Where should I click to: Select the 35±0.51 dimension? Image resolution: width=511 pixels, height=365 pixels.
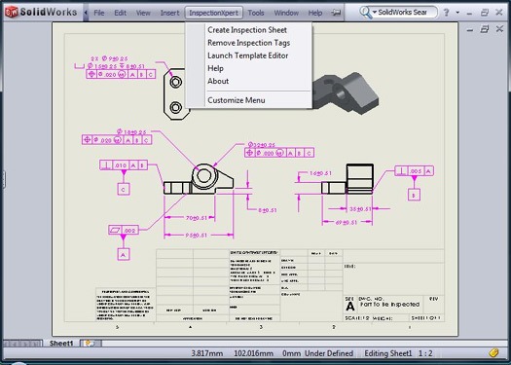360,209
